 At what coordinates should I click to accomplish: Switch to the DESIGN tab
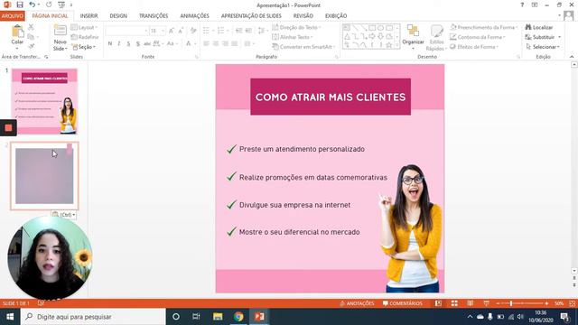pyautogui.click(x=118, y=16)
